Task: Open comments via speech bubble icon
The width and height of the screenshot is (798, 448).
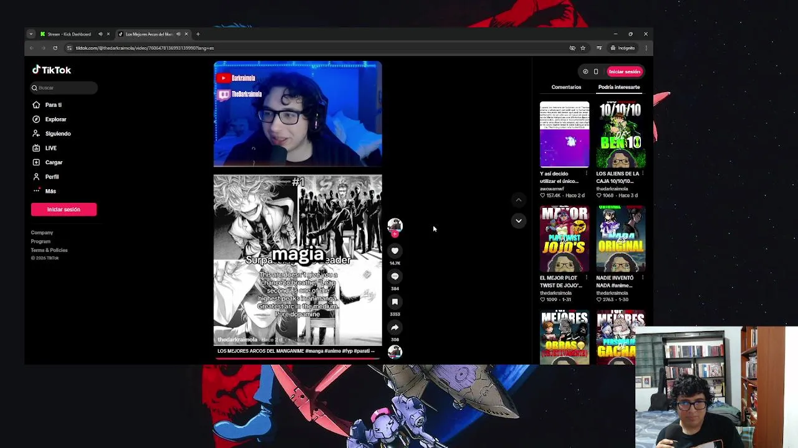Action: 395,276
